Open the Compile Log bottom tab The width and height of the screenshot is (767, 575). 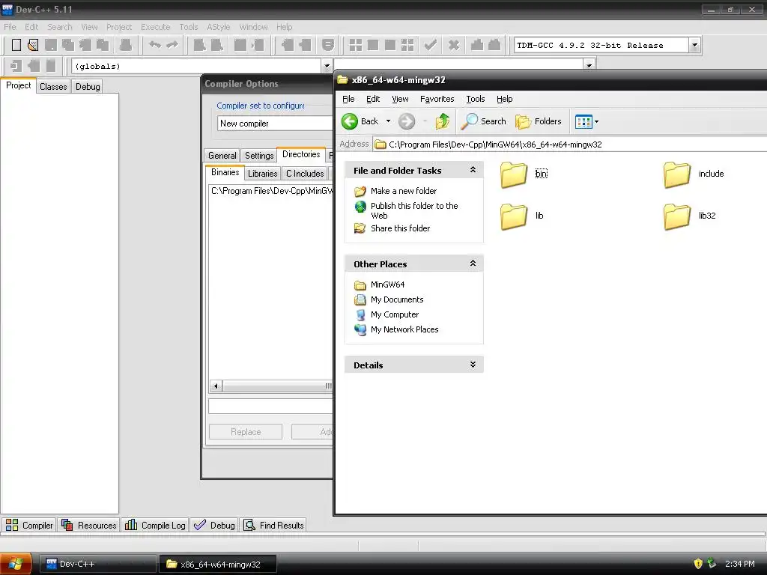[156, 525]
